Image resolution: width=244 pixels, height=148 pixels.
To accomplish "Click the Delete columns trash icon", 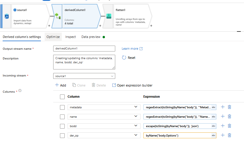I will tap(93, 85).
